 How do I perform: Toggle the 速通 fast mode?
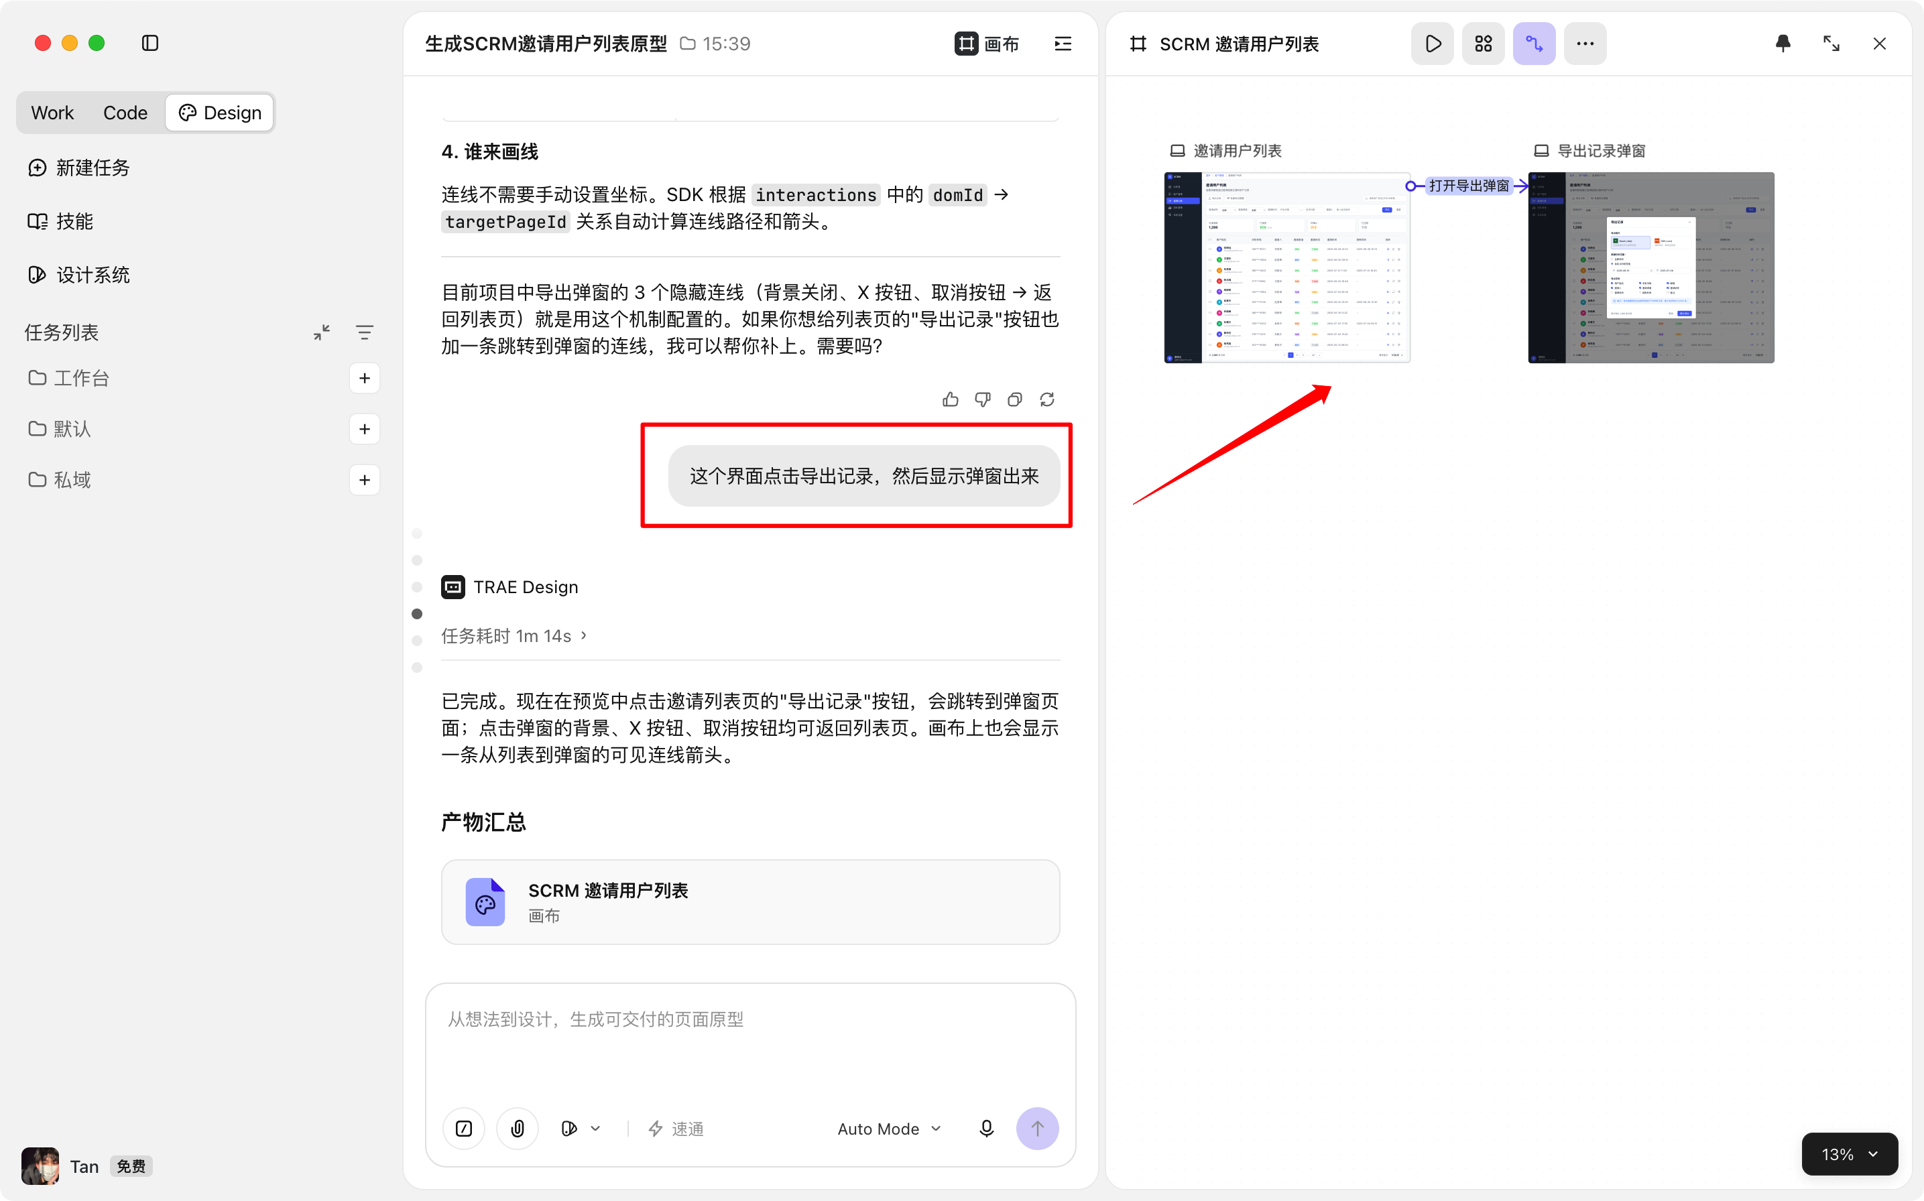click(676, 1129)
